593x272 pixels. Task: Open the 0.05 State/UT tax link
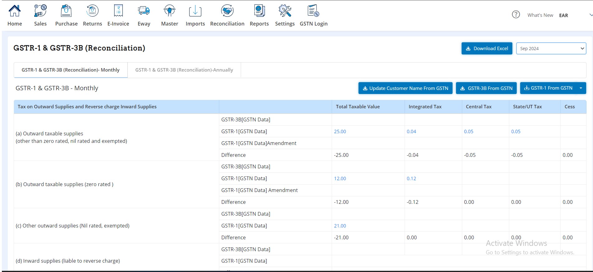point(515,132)
